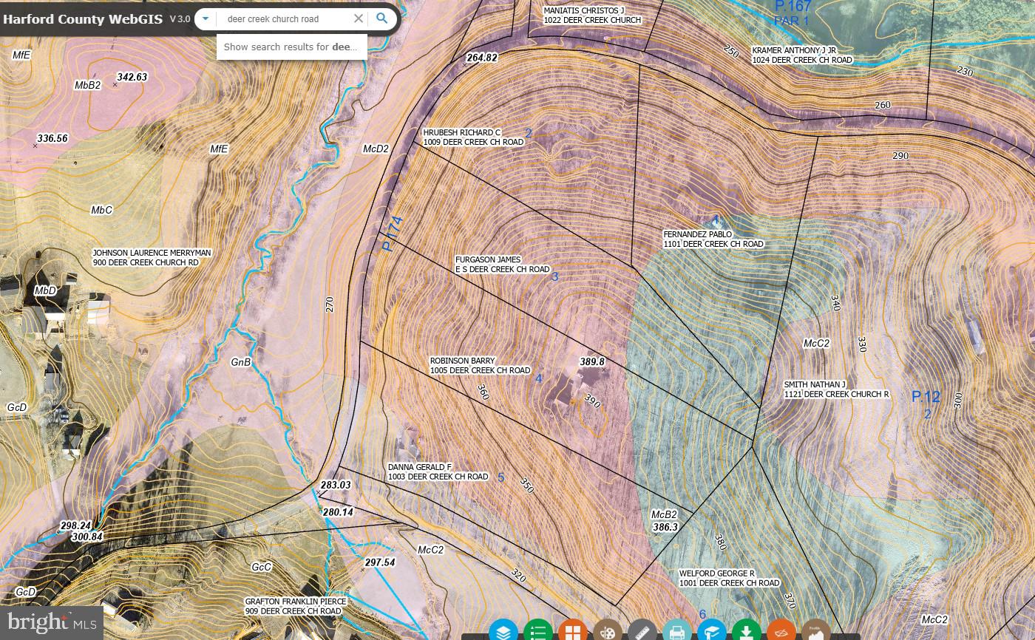Click the Bright MLS logo
Screen dimensions: 1035x640
(x=50, y=623)
